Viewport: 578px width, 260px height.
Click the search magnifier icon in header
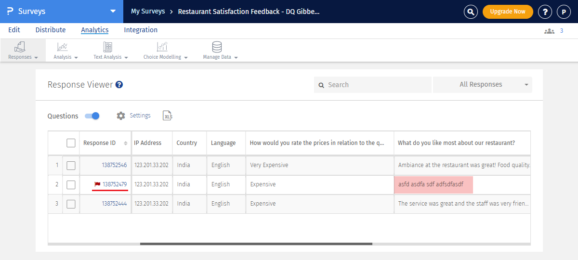point(471,12)
